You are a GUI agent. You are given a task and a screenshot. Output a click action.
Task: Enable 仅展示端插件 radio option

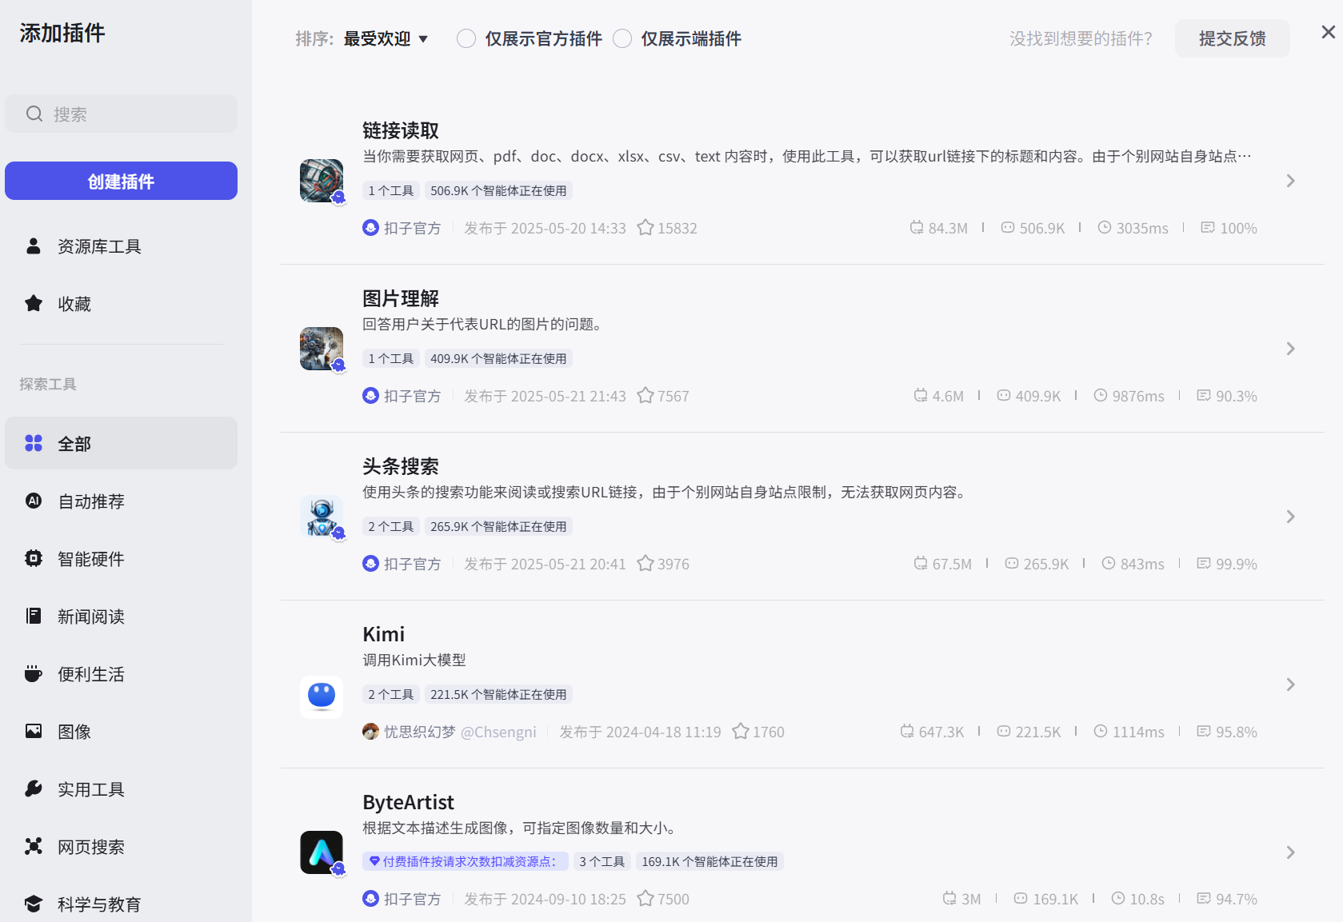[x=622, y=38]
